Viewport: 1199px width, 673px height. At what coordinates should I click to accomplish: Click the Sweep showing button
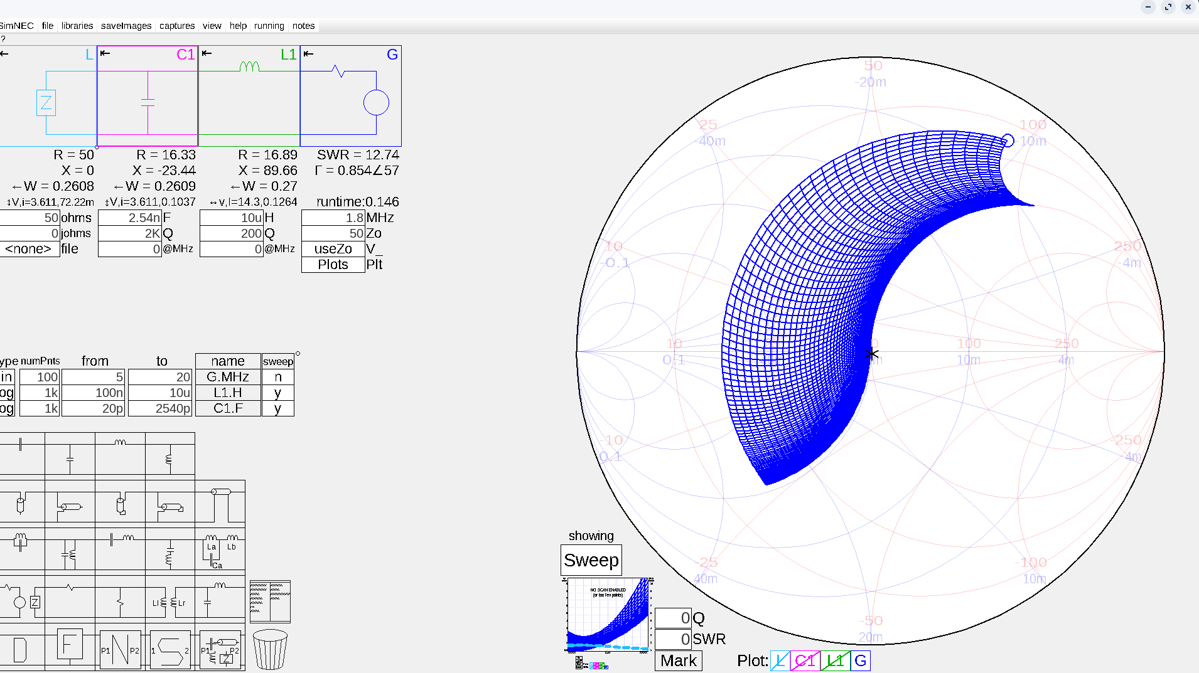tap(591, 560)
